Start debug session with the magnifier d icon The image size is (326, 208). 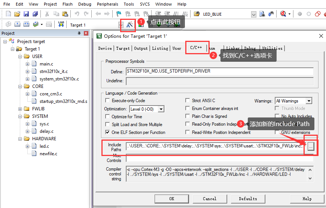[x=283, y=14]
